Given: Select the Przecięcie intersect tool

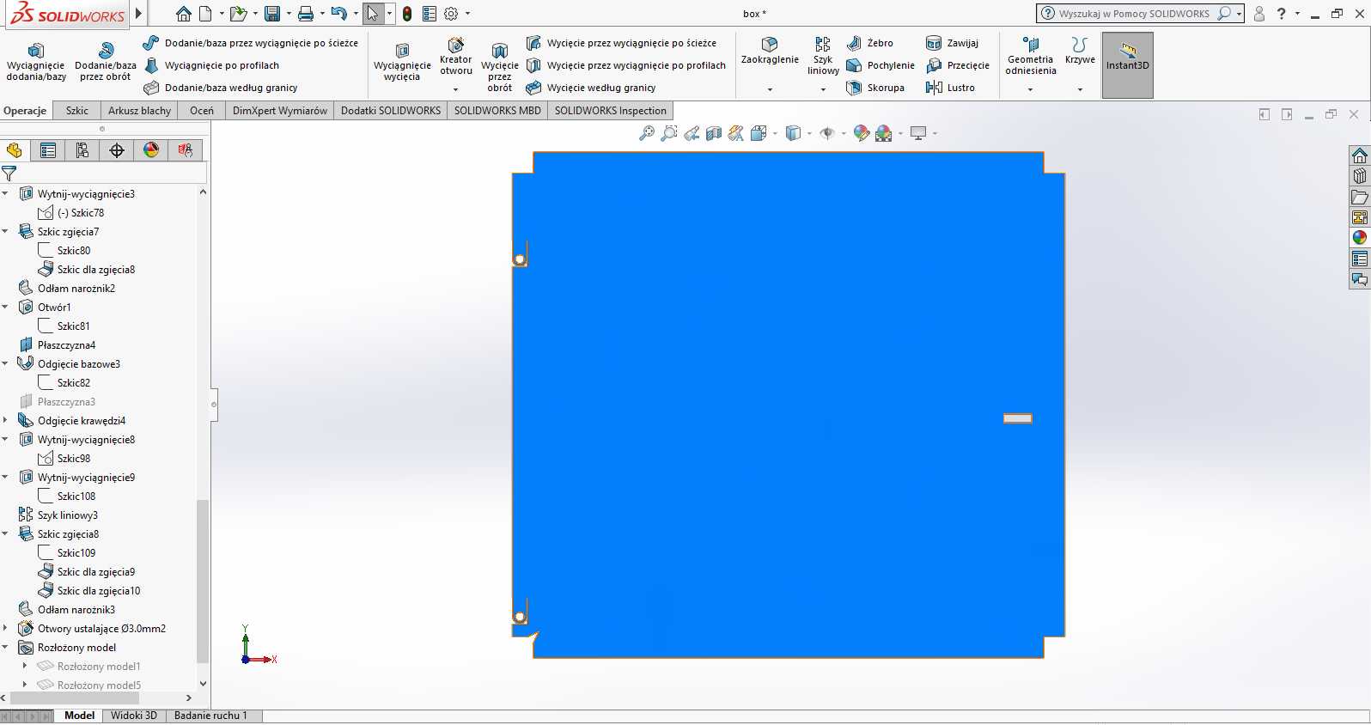Looking at the screenshot, I should [958, 65].
